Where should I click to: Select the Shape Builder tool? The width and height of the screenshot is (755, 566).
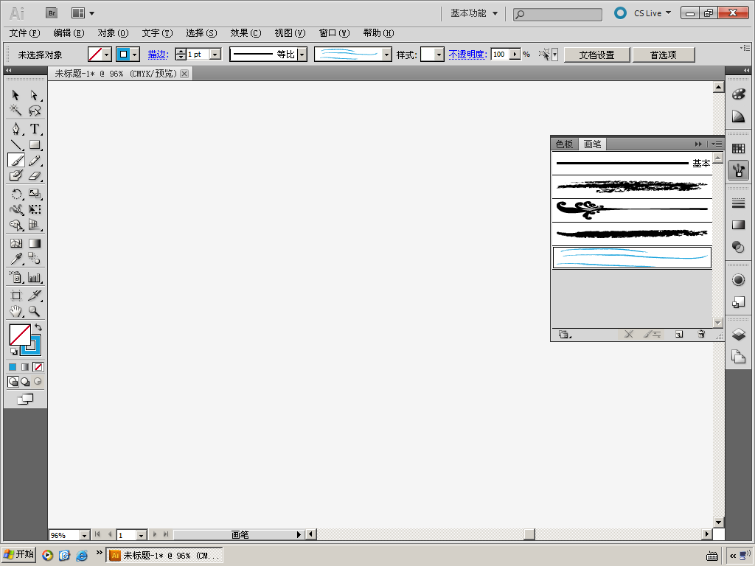[x=15, y=225]
